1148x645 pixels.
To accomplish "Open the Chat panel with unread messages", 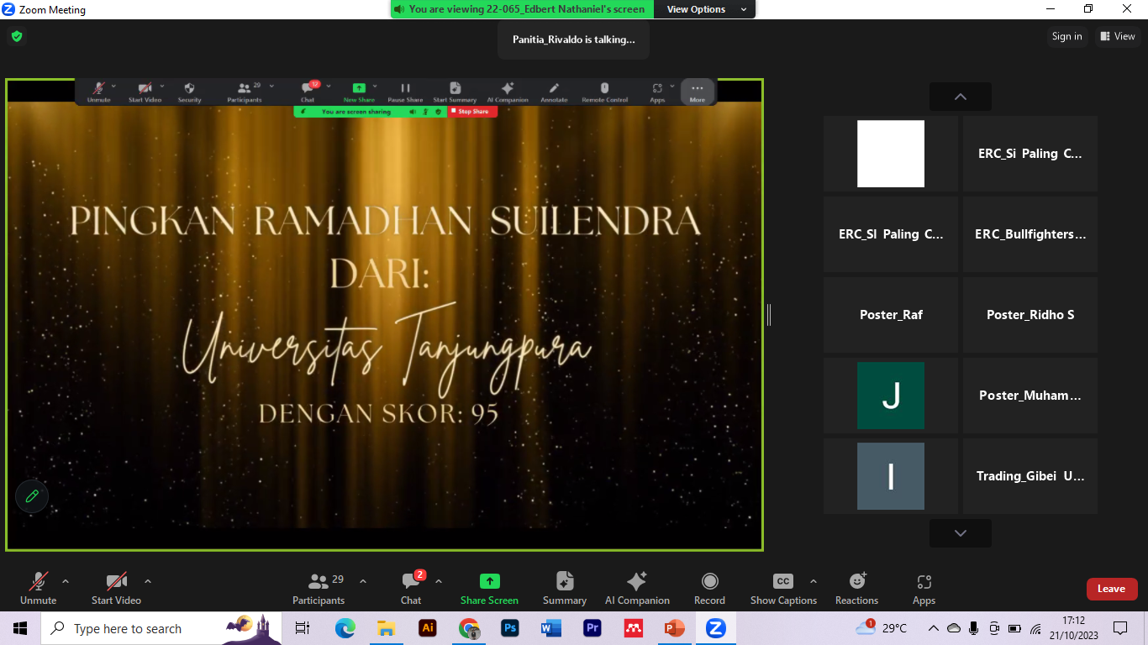I will click(411, 588).
